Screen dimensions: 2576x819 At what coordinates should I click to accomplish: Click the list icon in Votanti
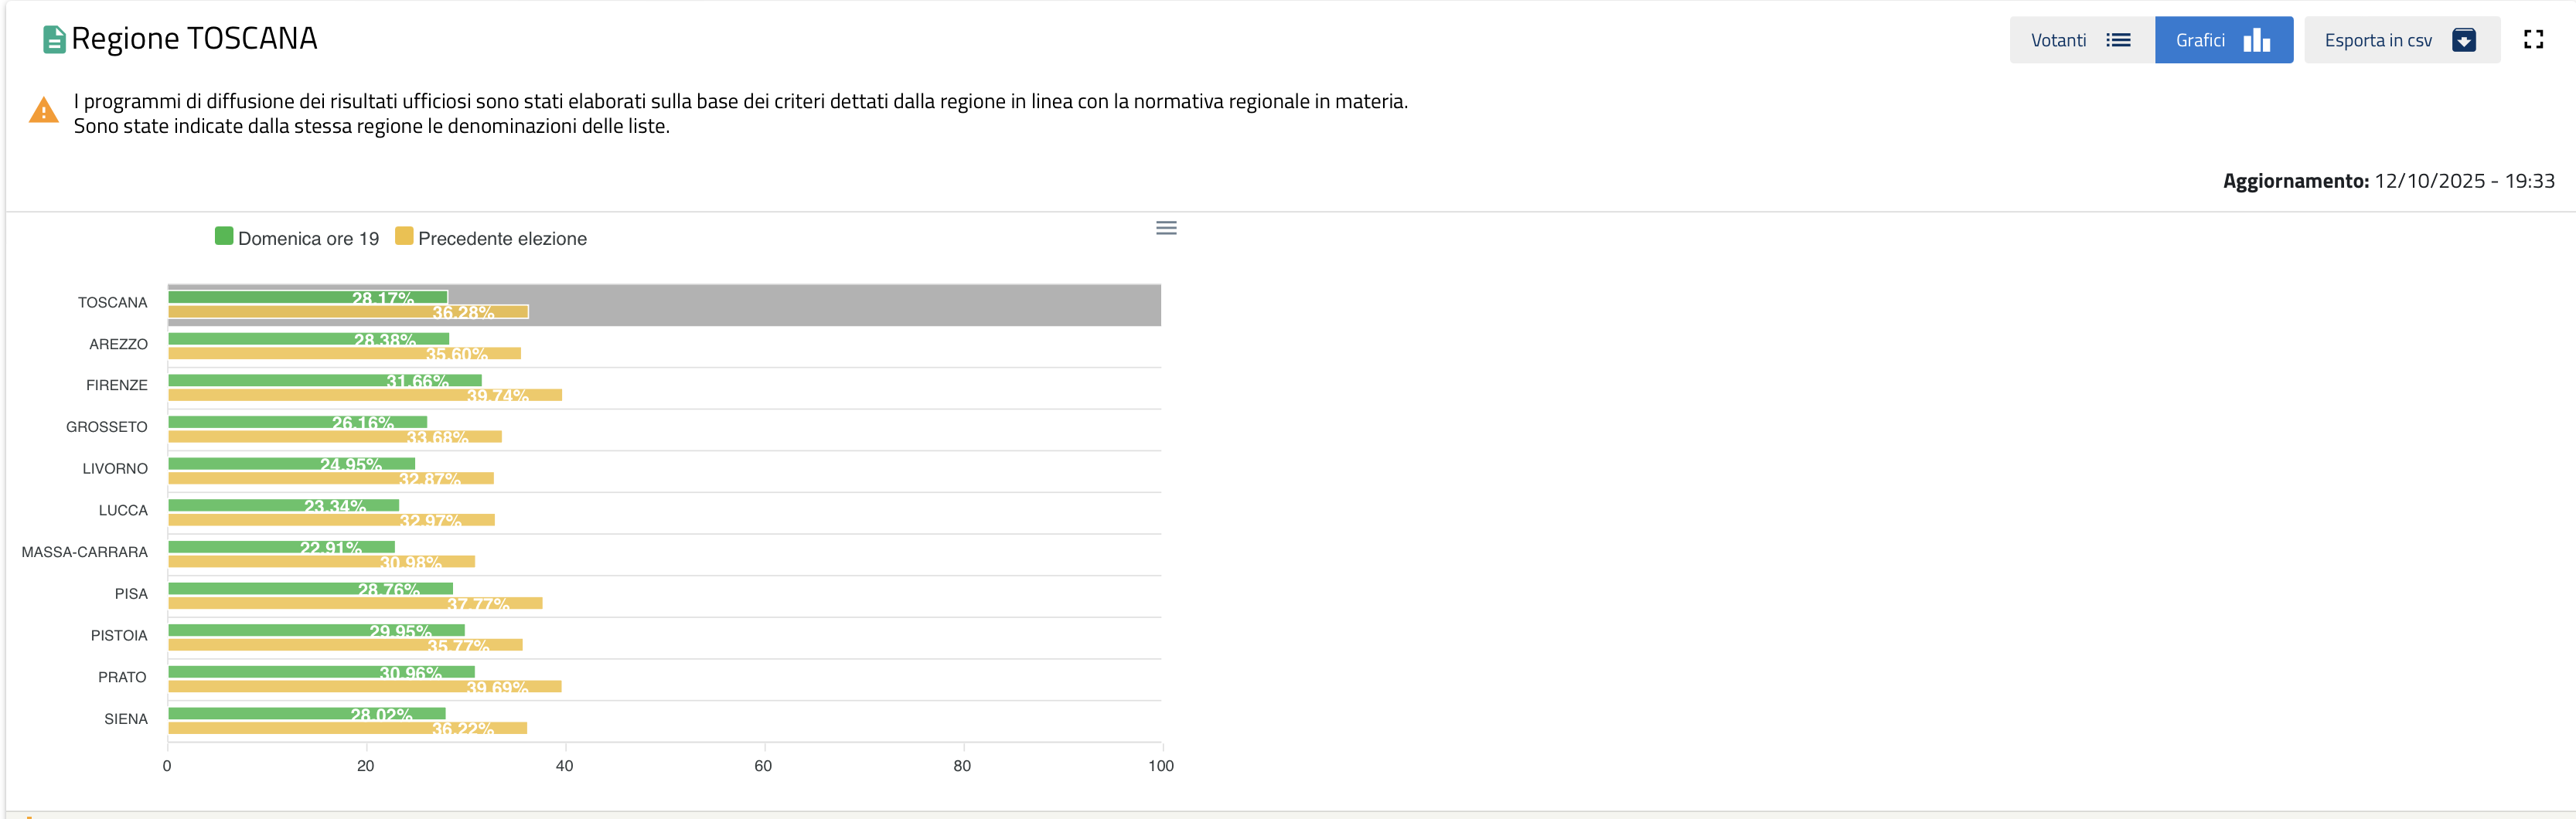2118,40
